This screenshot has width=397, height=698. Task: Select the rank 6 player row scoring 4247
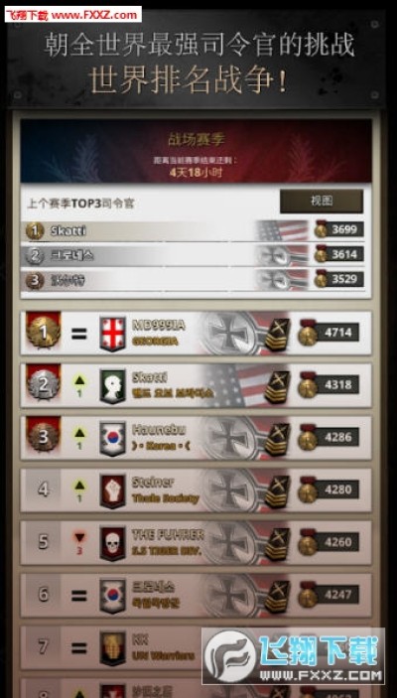[196, 595]
